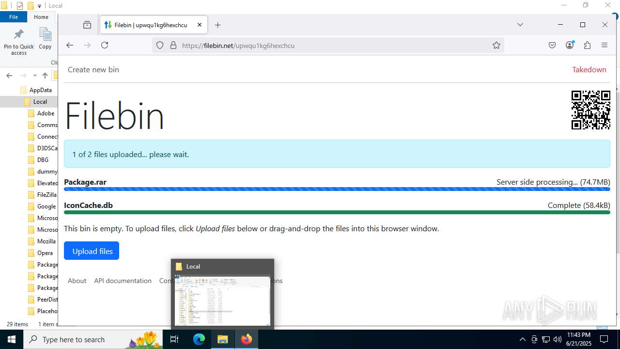The height and width of the screenshot is (349, 620).
Task: Open a new tab with plus button
Action: pyautogui.click(x=218, y=25)
